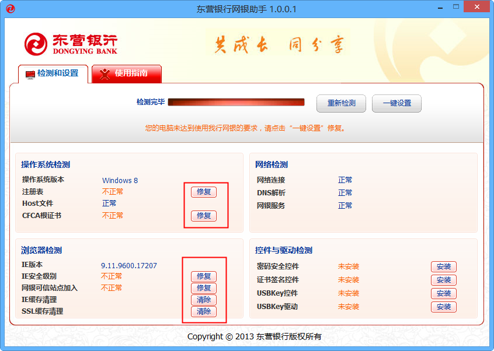The width and height of the screenshot is (494, 351).
Task: Install the 证书签名控件
Action: 444,280
